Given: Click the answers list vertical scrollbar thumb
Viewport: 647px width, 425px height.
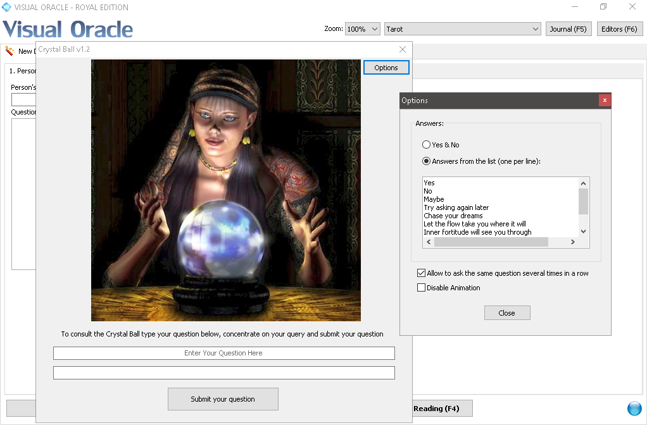Looking at the screenshot, I should coord(583,202).
